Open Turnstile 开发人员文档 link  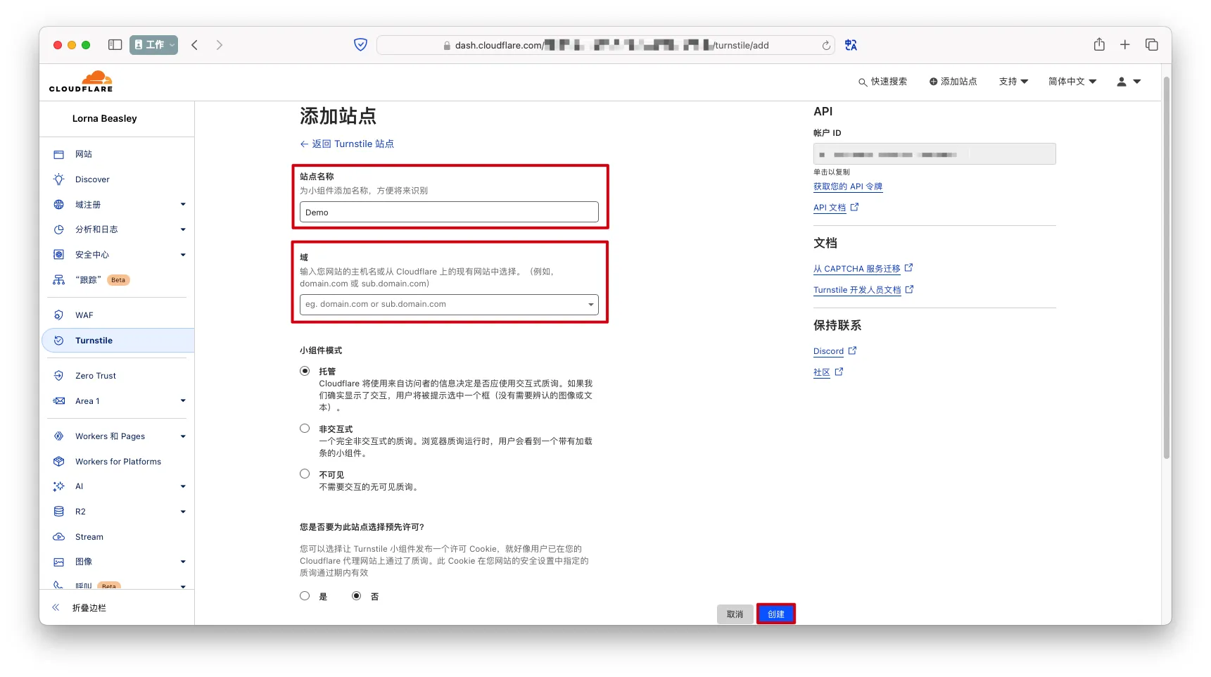click(x=863, y=290)
